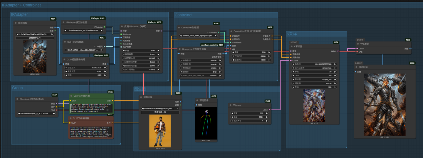
Task: Click the Latent output port on 空Latent node
Action: [x=269, y=110]
